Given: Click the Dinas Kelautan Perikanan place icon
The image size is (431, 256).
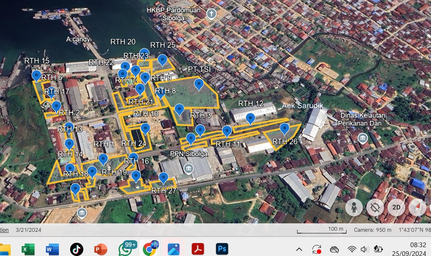Looking at the screenshot, I should pos(363,138).
